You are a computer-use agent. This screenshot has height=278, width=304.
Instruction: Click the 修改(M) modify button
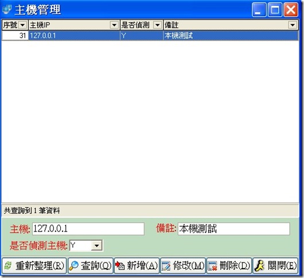coord(183,265)
